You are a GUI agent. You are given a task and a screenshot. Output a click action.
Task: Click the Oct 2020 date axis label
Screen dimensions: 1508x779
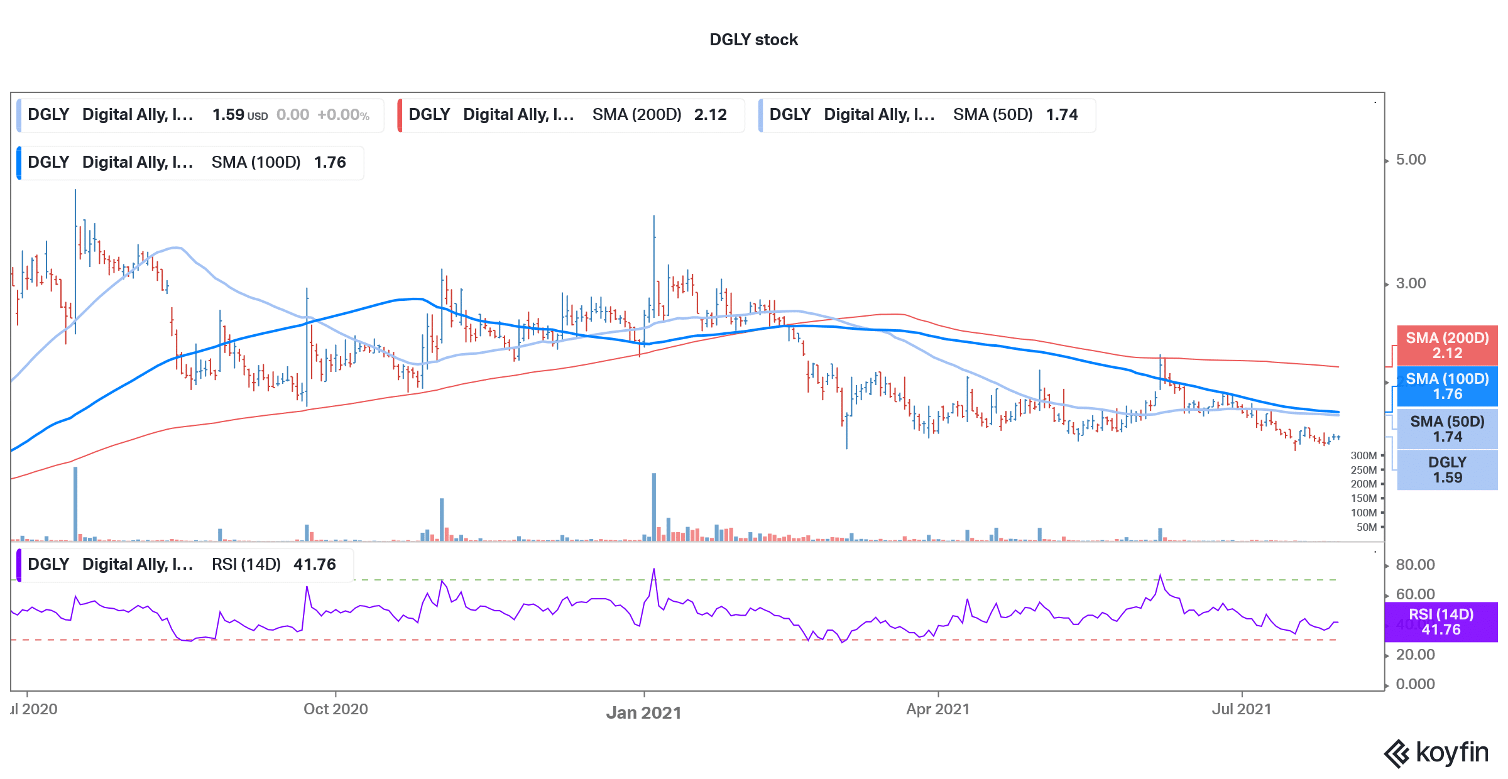[x=336, y=709]
